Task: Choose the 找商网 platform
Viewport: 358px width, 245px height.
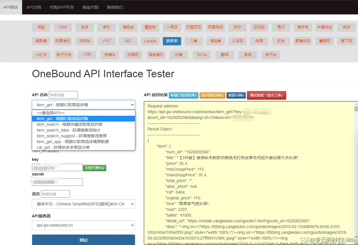Action: (x=133, y=55)
